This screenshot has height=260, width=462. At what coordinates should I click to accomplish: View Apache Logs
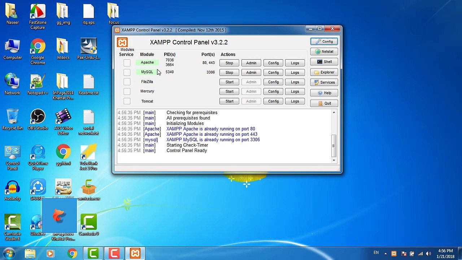click(x=295, y=63)
